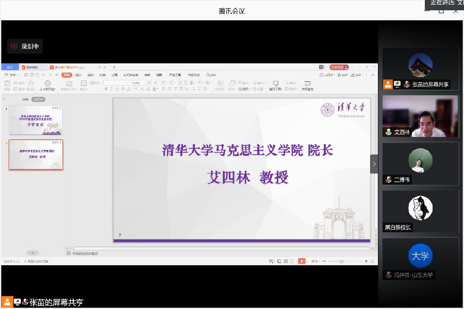Select the first slide thumbnail
This screenshot has height=309, width=464.
(36, 120)
